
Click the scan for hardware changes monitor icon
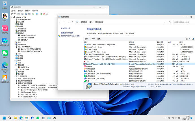coord(37,14)
